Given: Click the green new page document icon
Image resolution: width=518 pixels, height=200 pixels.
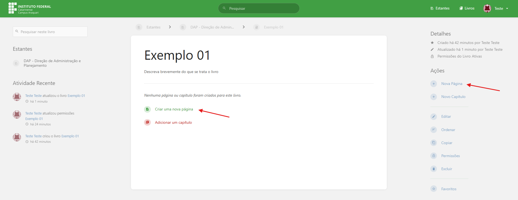Looking at the screenshot, I should (147, 109).
